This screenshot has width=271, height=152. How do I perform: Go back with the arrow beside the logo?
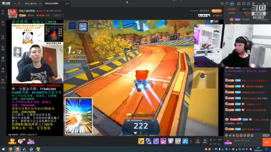(15, 3)
